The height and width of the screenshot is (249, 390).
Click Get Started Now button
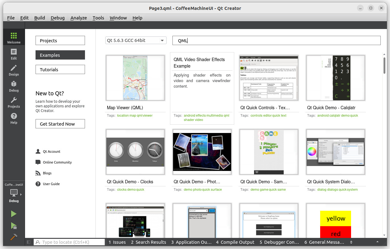click(x=60, y=124)
